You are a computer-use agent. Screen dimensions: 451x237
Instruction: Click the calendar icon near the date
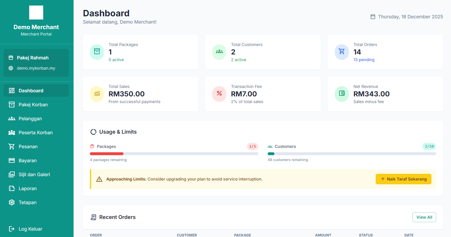373,17
